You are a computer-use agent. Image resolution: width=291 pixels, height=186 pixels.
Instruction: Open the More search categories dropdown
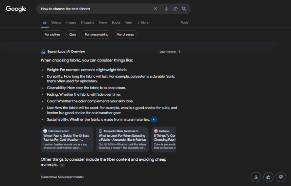click(x=143, y=23)
